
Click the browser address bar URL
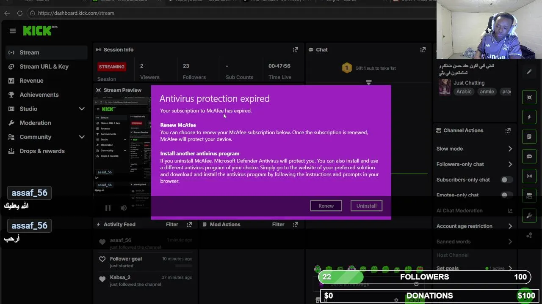coord(76,13)
